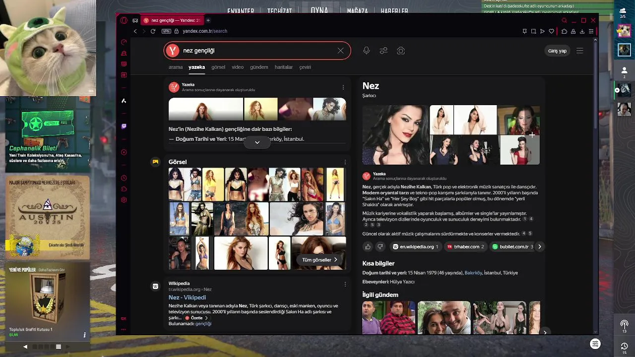Image resolution: width=635 pixels, height=357 pixels.
Task: Add page to bookmarks heart icon
Action: pos(551,31)
